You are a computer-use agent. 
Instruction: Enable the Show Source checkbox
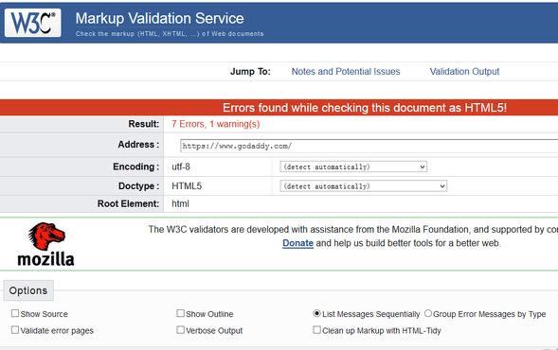point(15,313)
